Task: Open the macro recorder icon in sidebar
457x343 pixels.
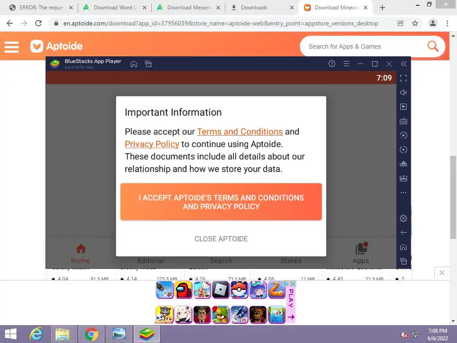Action: coord(403,164)
